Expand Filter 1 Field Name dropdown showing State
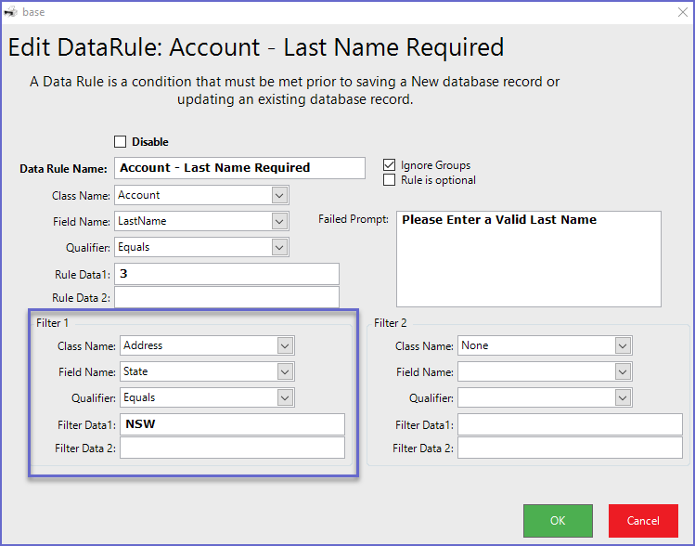The image size is (695, 546). click(285, 371)
